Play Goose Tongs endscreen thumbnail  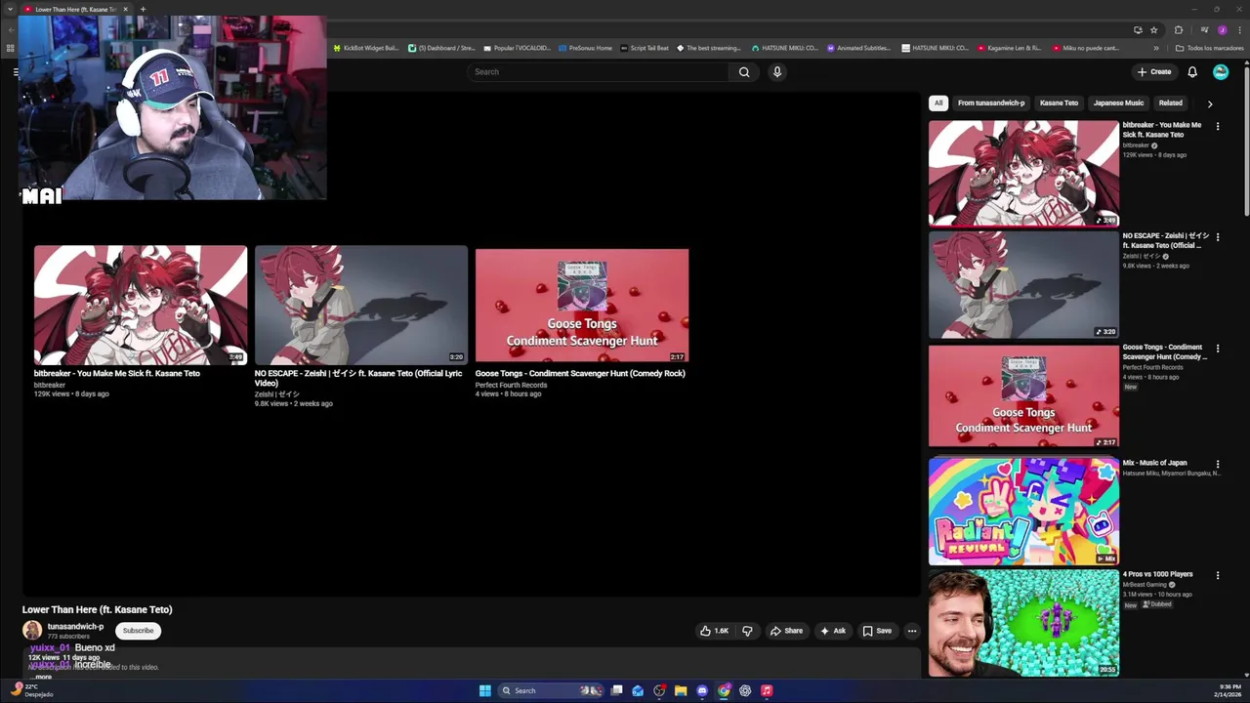pos(582,306)
